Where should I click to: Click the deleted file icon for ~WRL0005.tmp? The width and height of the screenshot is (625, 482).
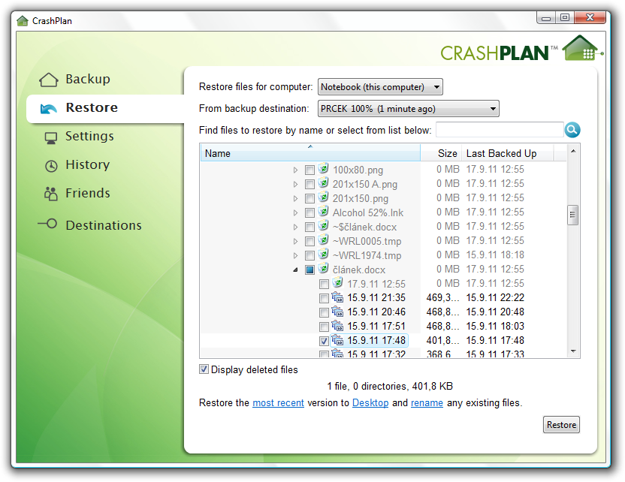coord(323,239)
